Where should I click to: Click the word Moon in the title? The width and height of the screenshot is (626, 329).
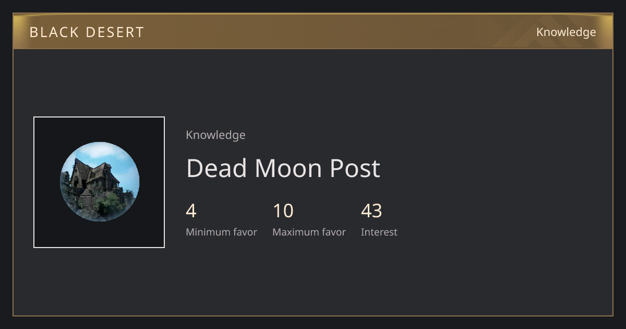click(288, 168)
